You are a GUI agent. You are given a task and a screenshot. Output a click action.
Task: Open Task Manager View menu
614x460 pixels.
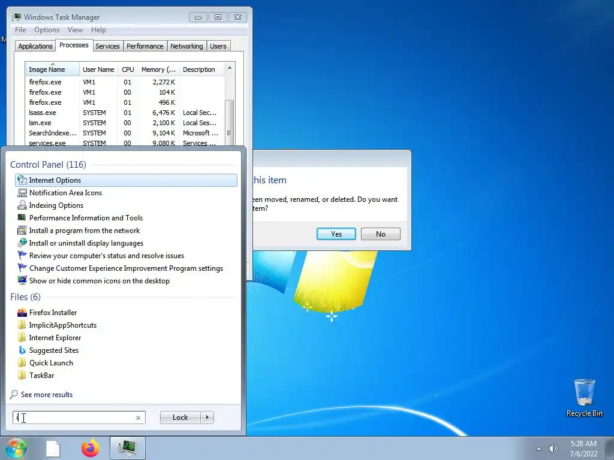pyautogui.click(x=75, y=30)
